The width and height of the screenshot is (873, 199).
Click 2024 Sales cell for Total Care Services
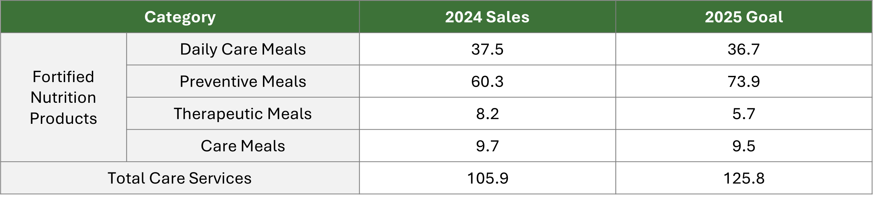pyautogui.click(x=487, y=178)
